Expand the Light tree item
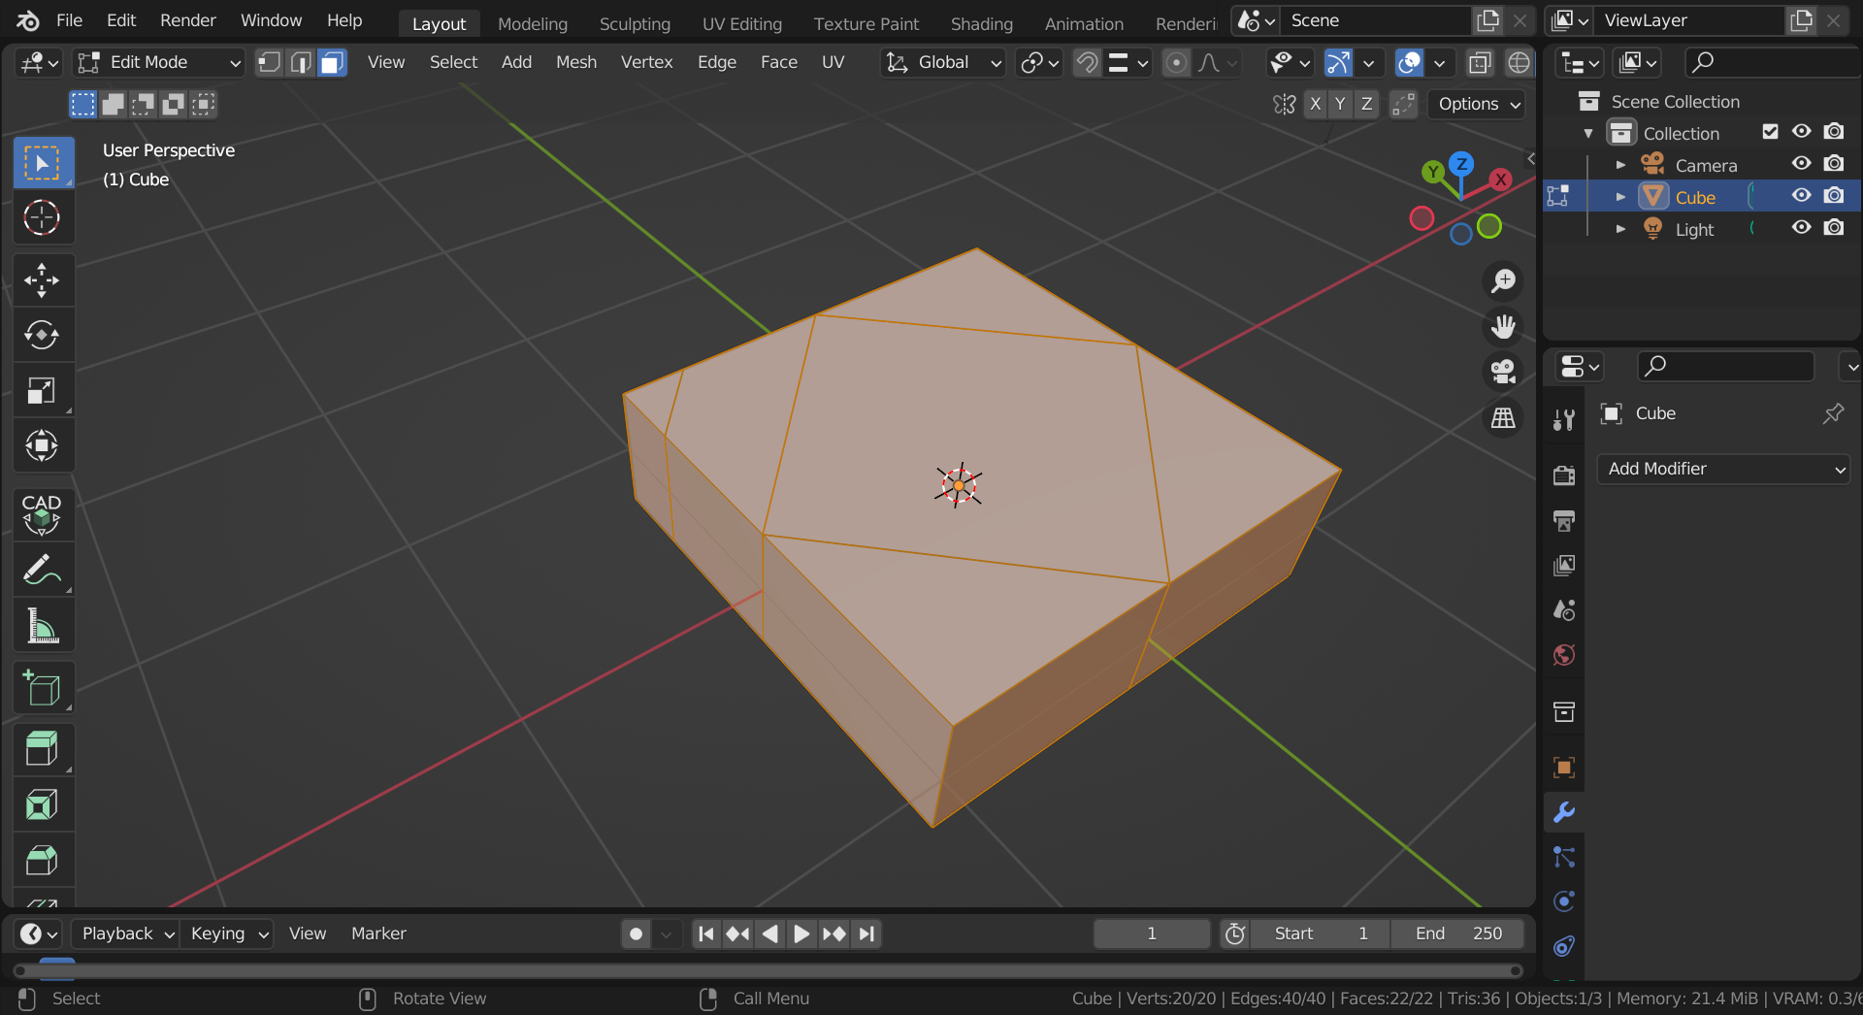1863x1015 pixels. (1619, 229)
